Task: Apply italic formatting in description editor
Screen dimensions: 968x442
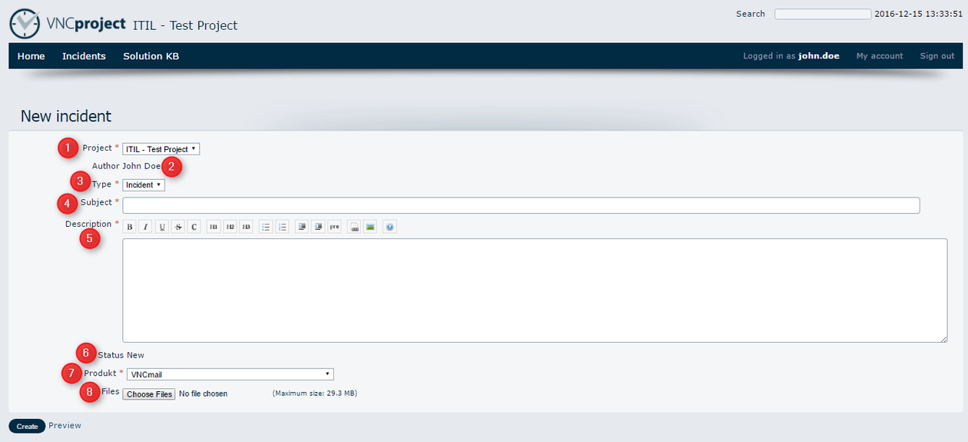Action: pos(146,227)
